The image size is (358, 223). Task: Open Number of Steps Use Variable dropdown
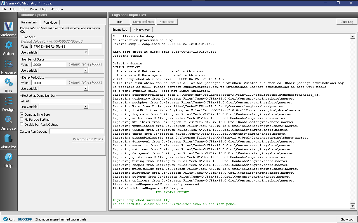tap(63, 71)
